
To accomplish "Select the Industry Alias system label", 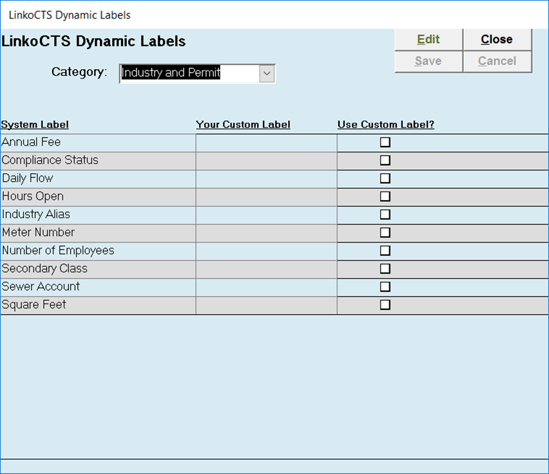I will (x=36, y=215).
